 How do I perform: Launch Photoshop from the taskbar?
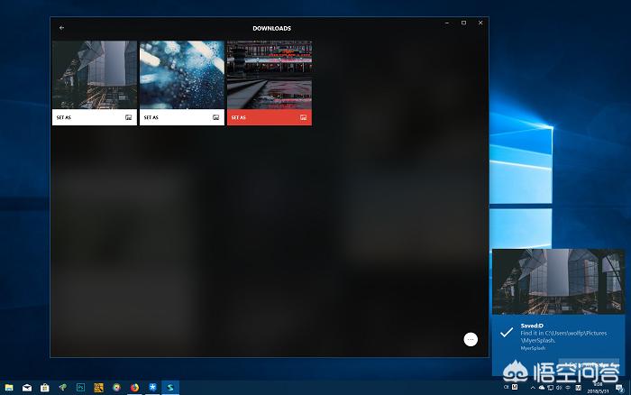coord(80,388)
